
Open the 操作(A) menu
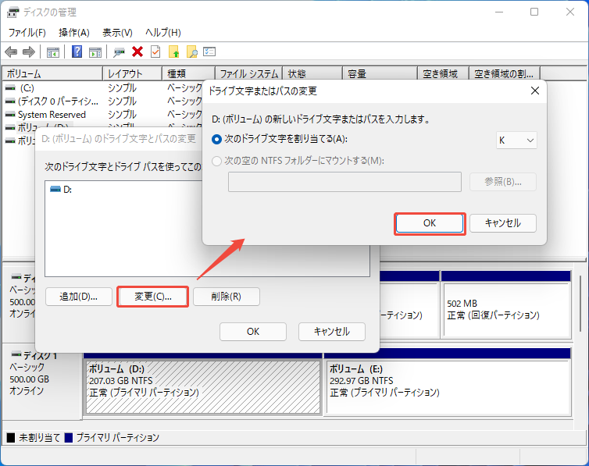click(x=74, y=33)
